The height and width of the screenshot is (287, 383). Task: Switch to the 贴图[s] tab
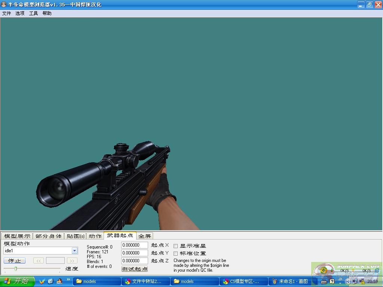pyautogui.click(x=76, y=236)
